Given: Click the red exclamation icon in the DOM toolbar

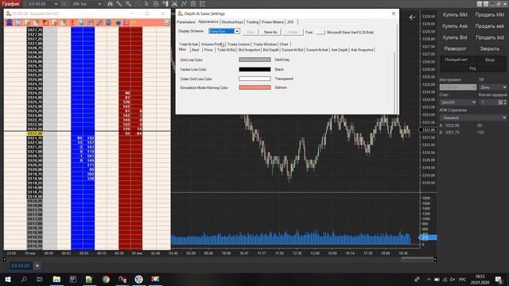Looking at the screenshot, I should pos(72,22).
